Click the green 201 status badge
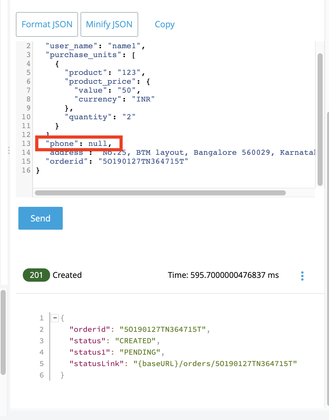 (36, 275)
